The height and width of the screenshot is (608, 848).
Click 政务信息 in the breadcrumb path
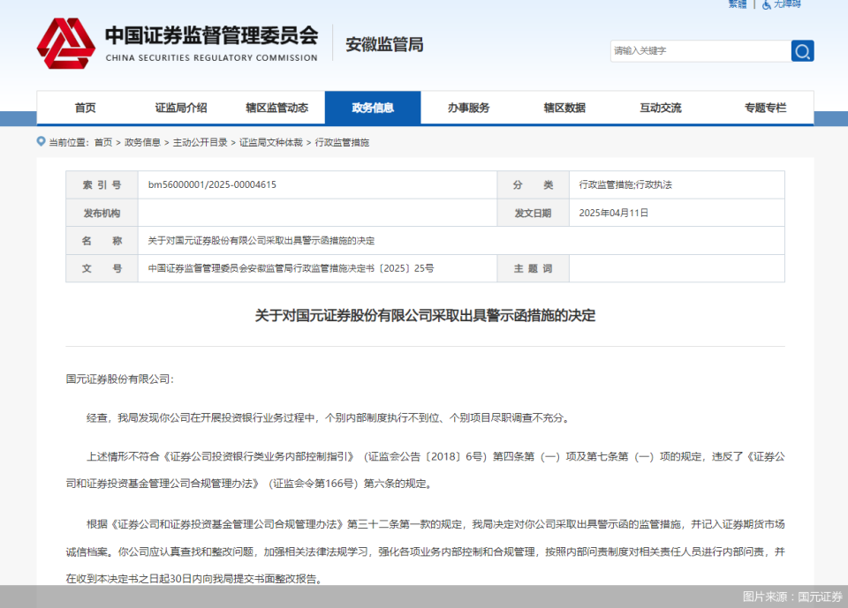point(142,142)
